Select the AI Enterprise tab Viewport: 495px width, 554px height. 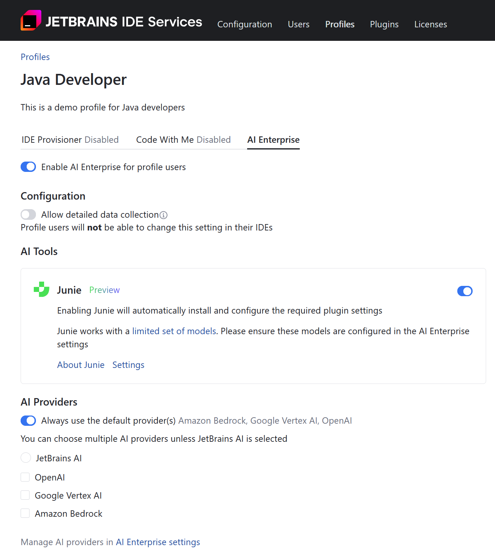tap(273, 140)
